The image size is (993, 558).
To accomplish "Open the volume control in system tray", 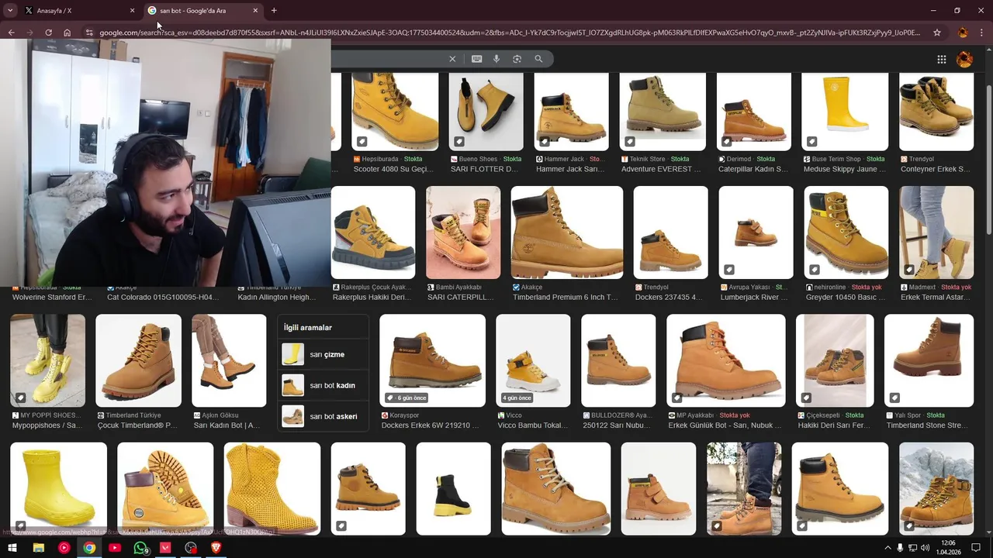I will pyautogui.click(x=925, y=548).
